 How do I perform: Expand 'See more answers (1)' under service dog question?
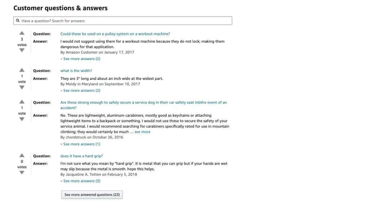tap(81, 144)
